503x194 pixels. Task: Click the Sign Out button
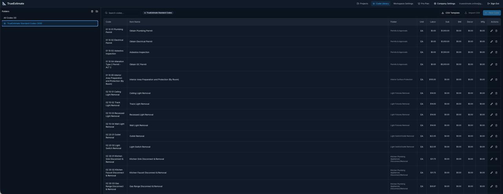point(493,4)
